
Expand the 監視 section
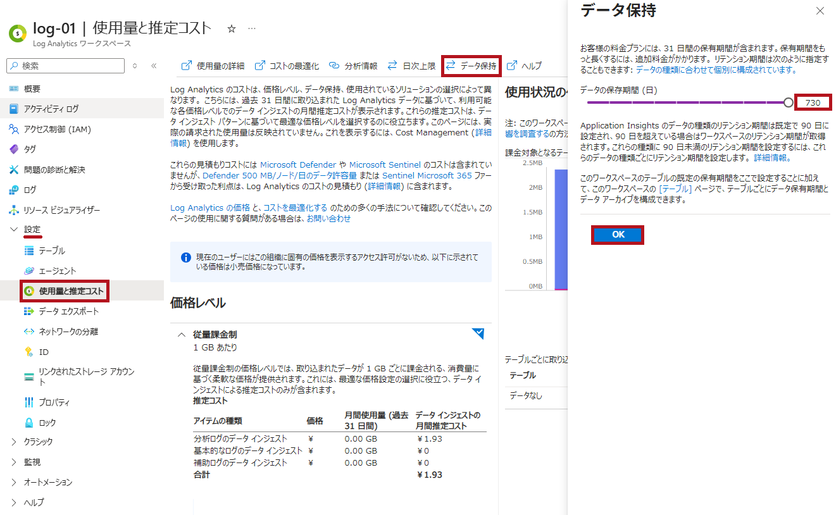15,462
